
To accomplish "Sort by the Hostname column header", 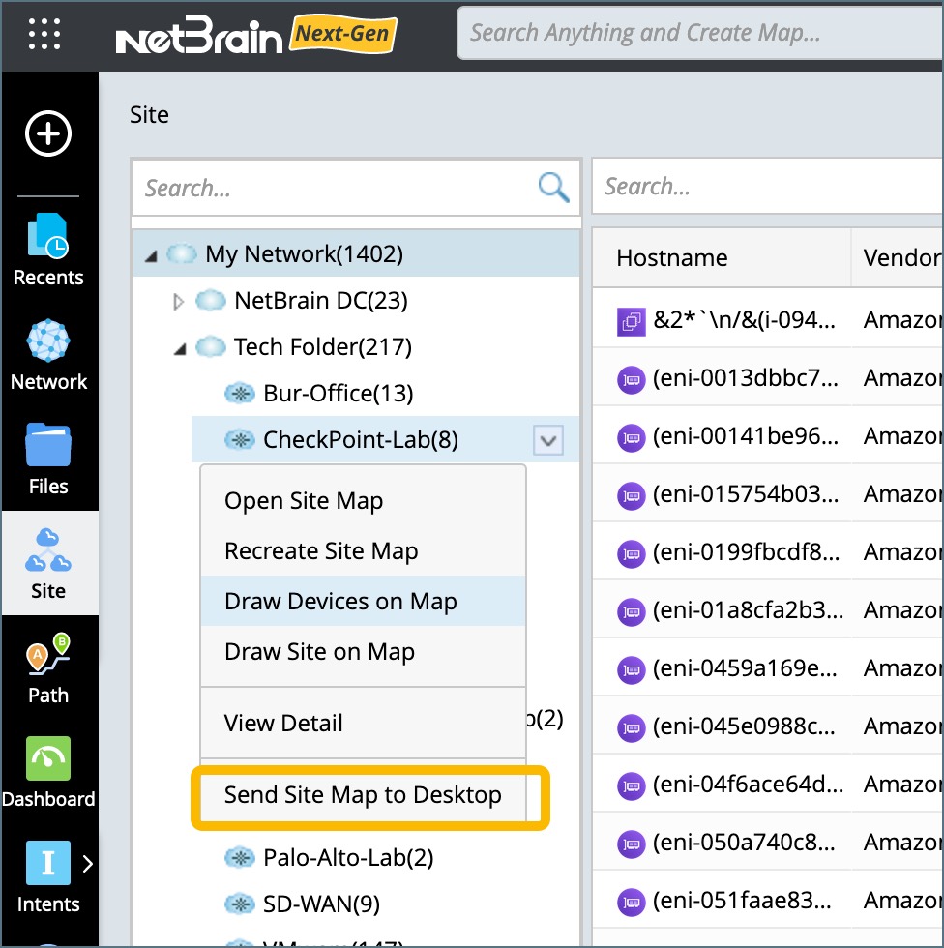I will click(672, 258).
